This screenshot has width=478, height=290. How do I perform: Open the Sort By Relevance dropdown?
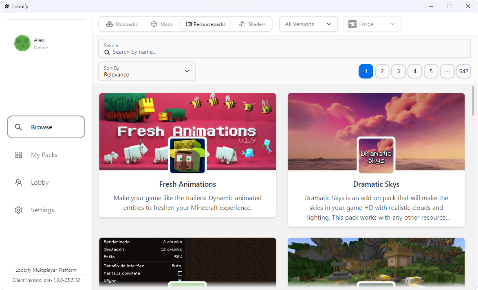tap(147, 71)
